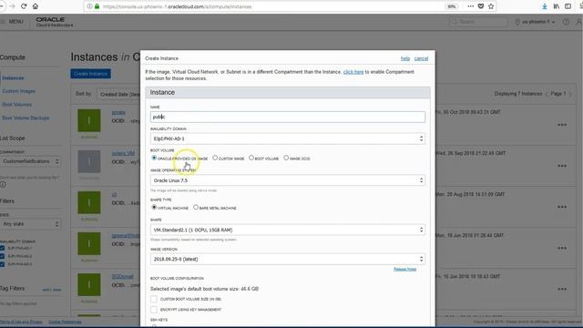
Task: Click the Oracle Cloud Infrastructure logo
Action: (55, 22)
